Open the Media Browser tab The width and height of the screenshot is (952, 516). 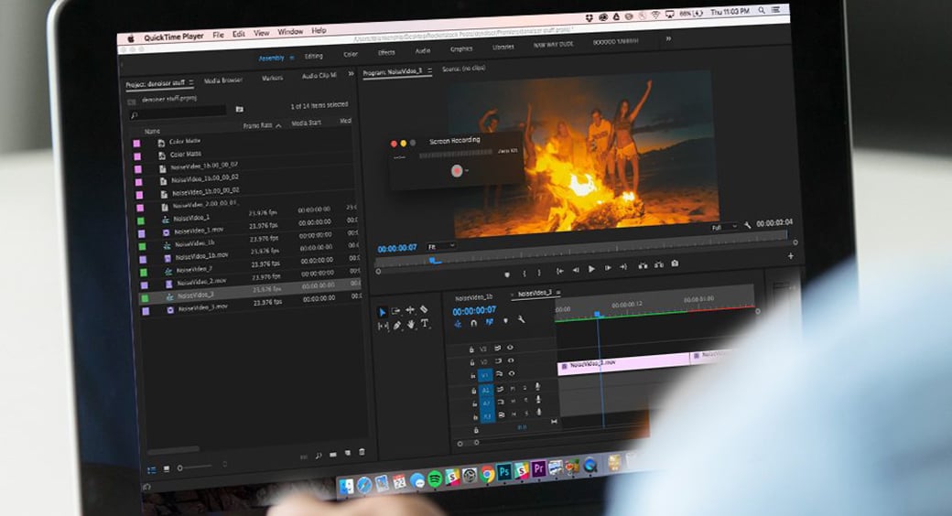(223, 80)
